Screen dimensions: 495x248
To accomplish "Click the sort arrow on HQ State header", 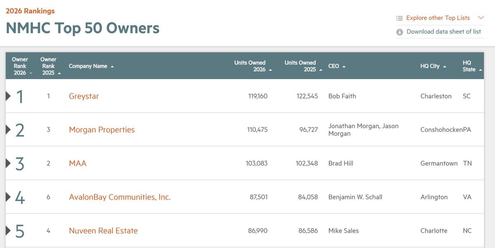I will point(480,70).
